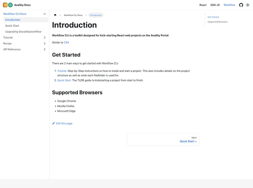The width and height of the screenshot is (253, 188).
Task: Open the React navbar item
Action: pos(203,5)
